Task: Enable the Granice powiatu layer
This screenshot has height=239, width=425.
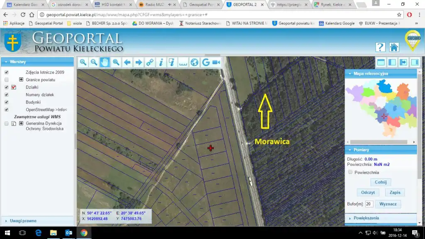Action: 6,80
